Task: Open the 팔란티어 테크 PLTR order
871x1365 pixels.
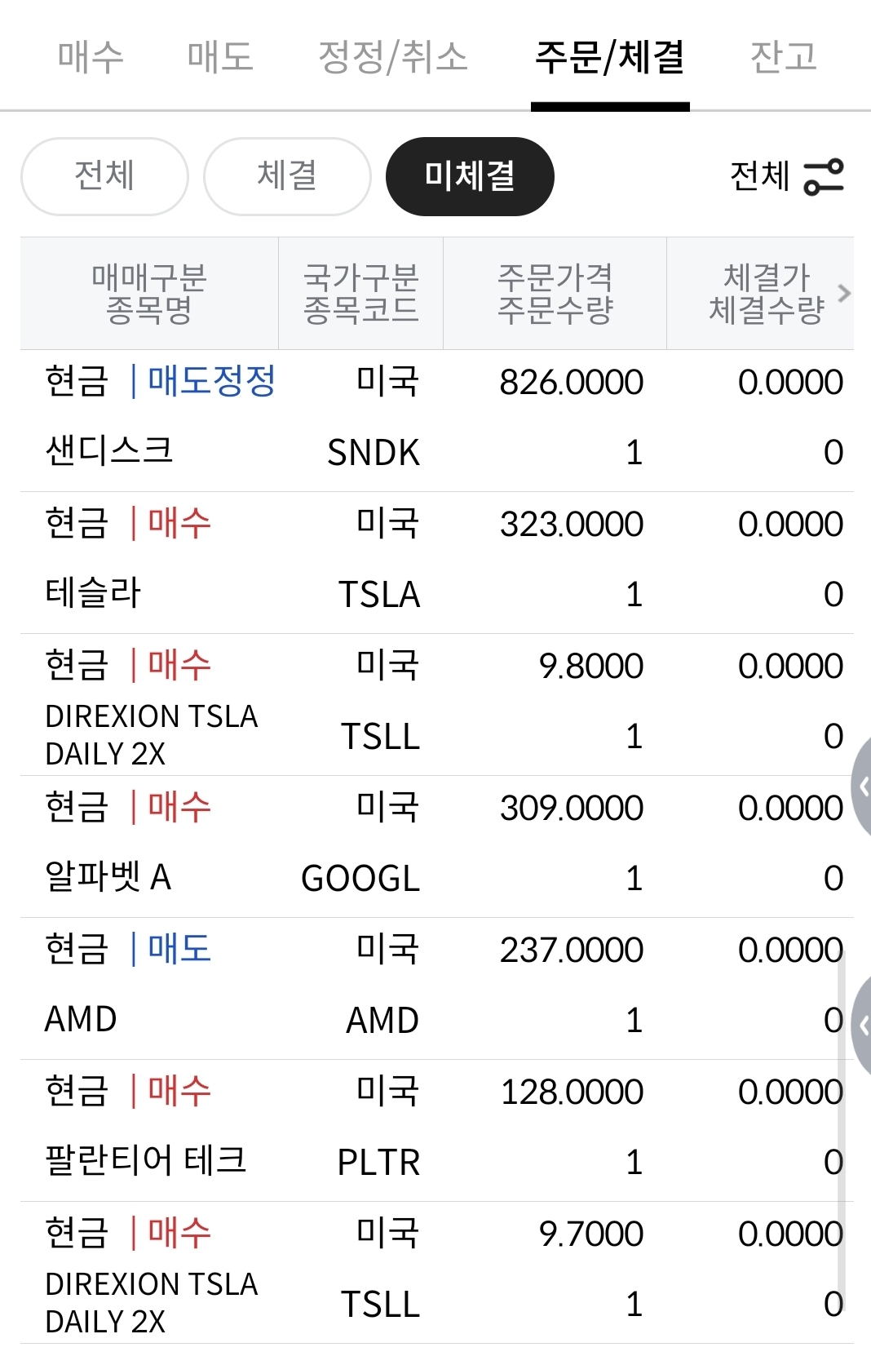Action: (x=436, y=1130)
